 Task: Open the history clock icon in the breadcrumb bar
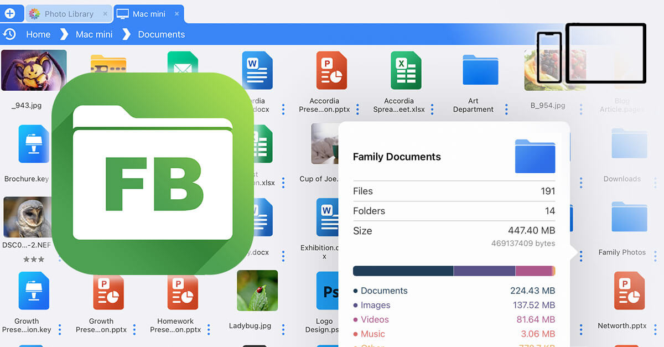(x=9, y=34)
